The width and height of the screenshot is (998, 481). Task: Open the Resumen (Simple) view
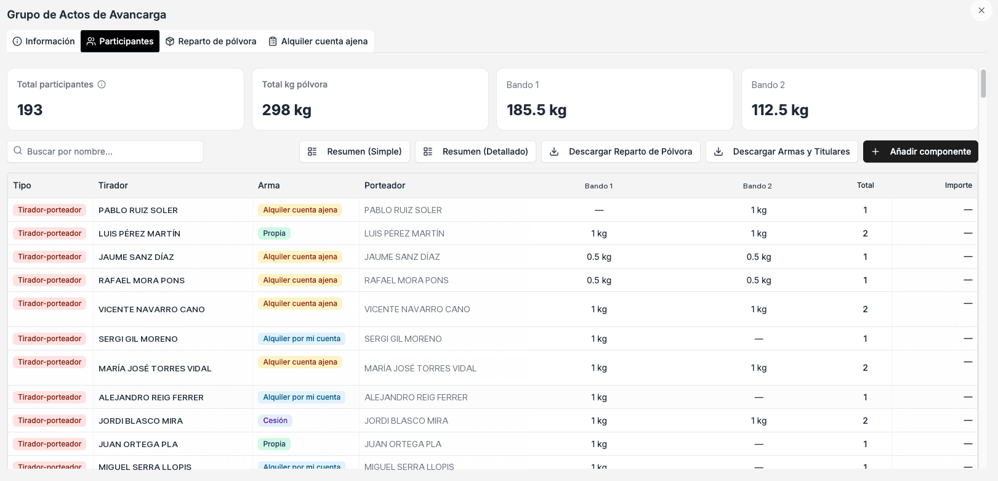click(355, 152)
